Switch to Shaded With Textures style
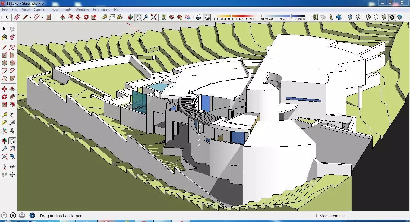 (x=392, y=17)
